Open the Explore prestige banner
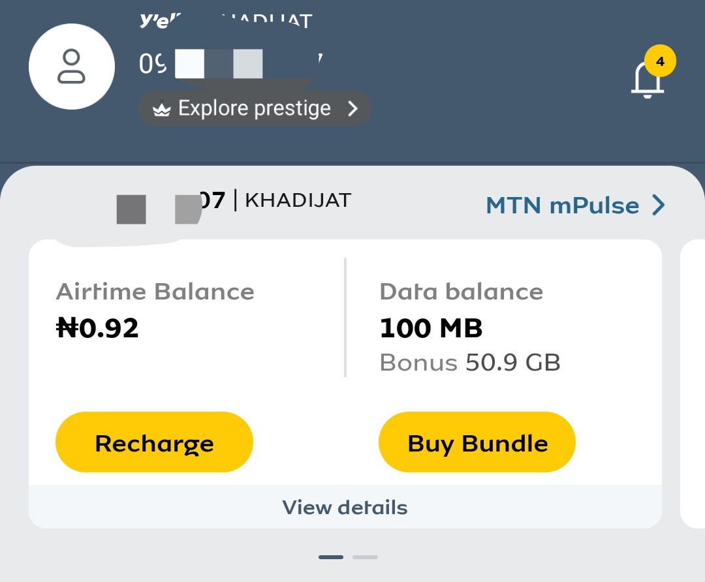The width and height of the screenshot is (705, 582). (255, 108)
